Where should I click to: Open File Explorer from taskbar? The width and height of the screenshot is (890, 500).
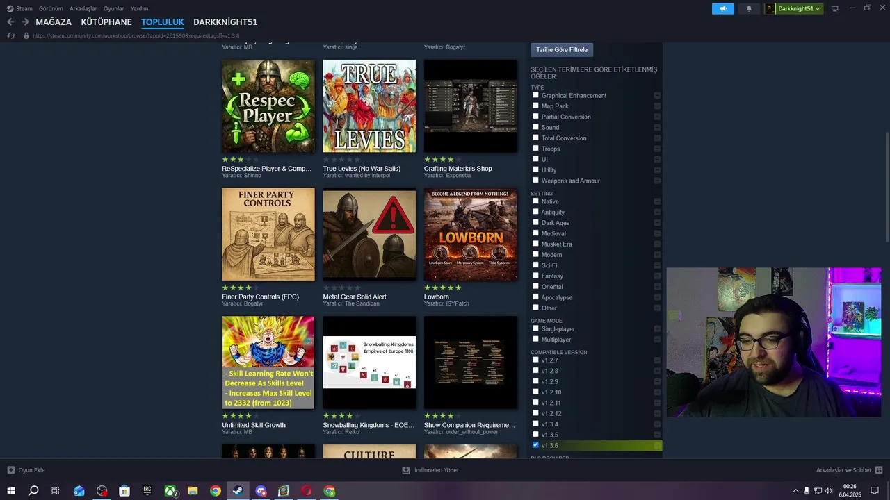point(193,491)
